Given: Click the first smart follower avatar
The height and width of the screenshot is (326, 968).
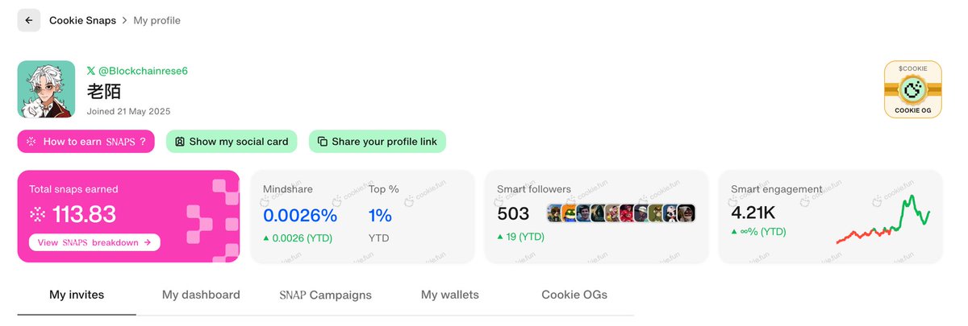Looking at the screenshot, I should [x=554, y=213].
